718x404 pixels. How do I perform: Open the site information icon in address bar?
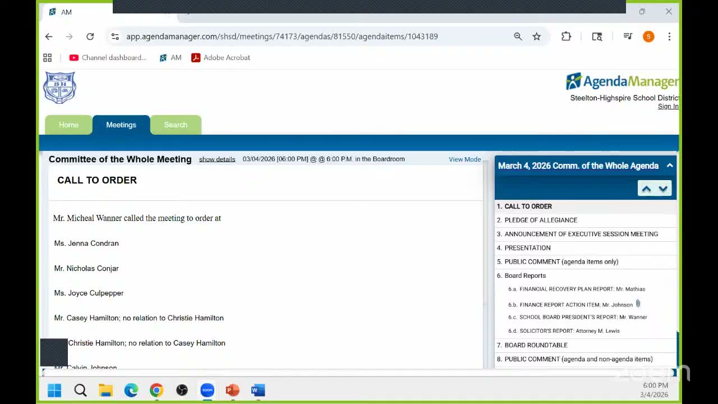click(x=115, y=36)
